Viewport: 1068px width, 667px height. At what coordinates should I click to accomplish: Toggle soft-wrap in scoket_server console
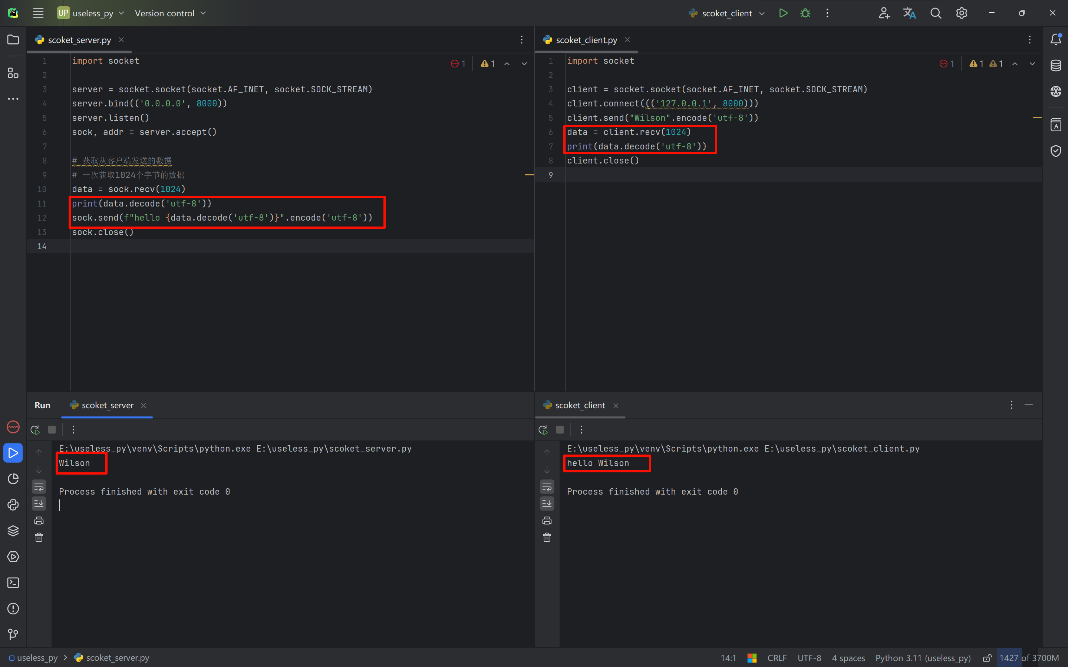[x=39, y=487]
